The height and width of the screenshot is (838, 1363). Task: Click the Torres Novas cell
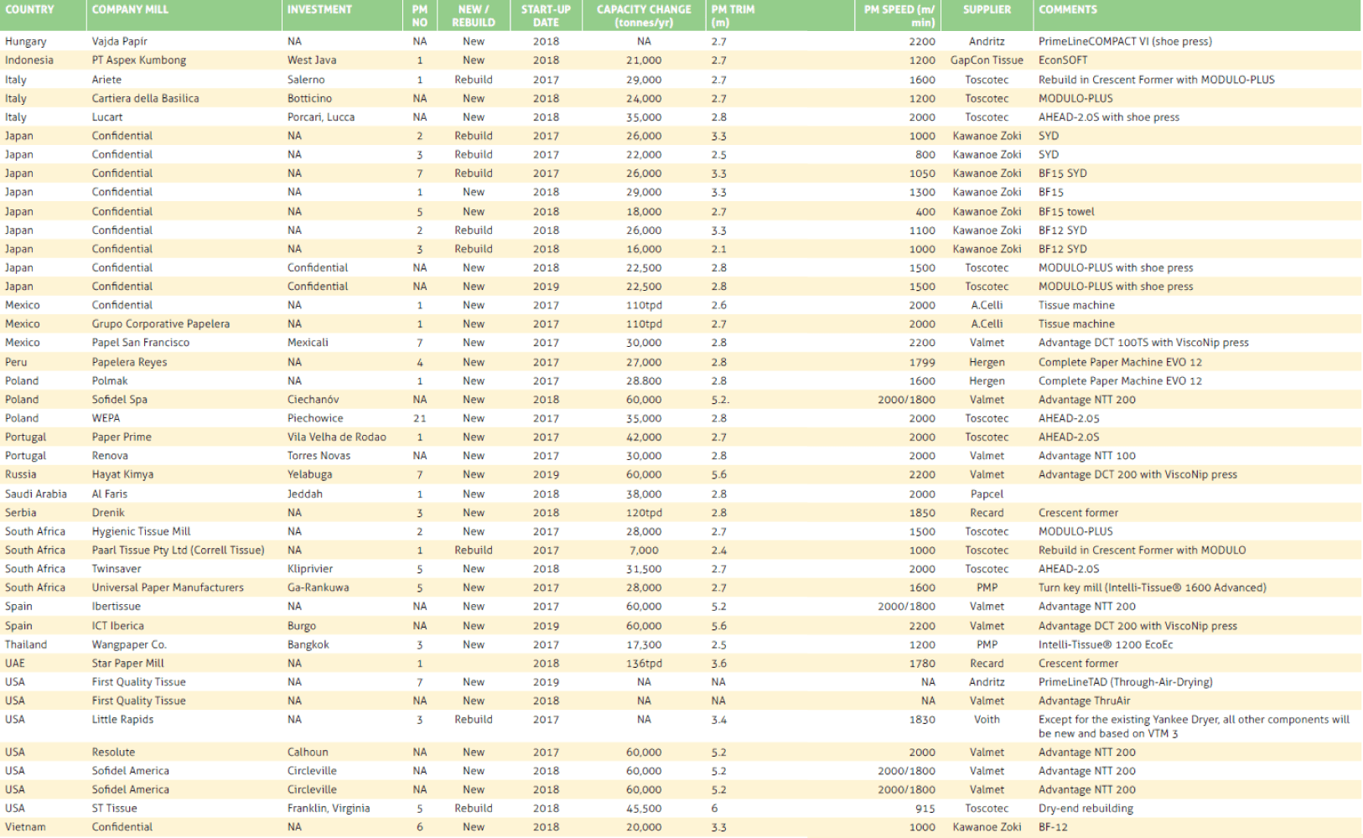pos(319,456)
